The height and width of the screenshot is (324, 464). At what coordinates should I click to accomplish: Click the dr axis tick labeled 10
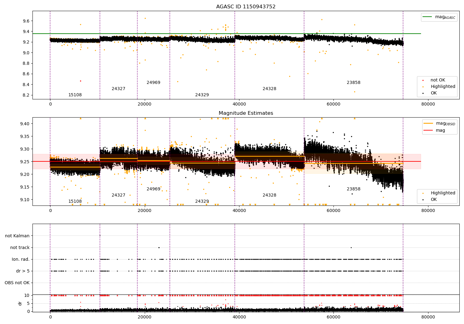pos(27,296)
